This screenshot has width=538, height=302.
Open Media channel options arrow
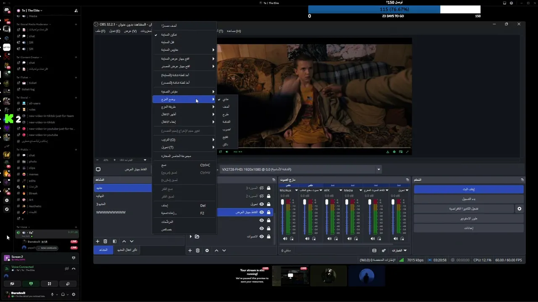coord(361,190)
